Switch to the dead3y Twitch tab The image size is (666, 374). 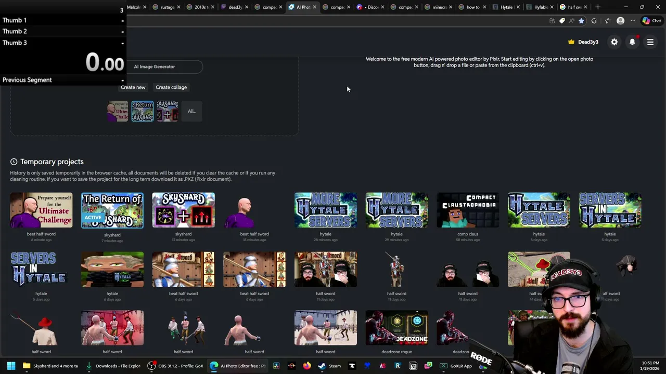[x=235, y=7]
